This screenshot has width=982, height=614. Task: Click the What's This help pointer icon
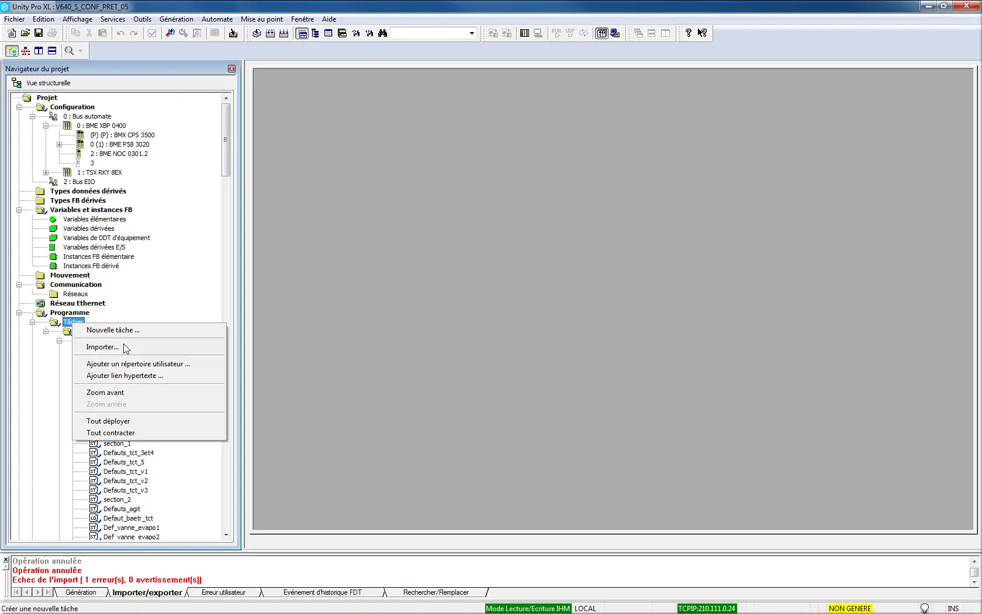point(702,33)
